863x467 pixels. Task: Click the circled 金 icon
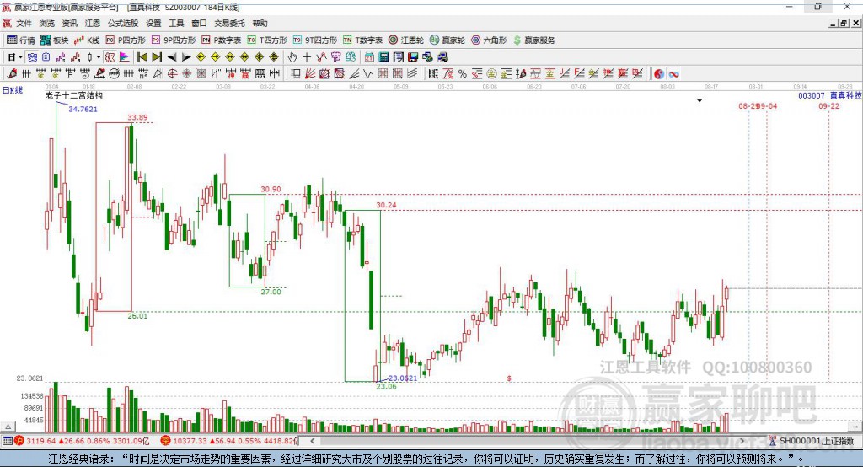tap(491, 74)
